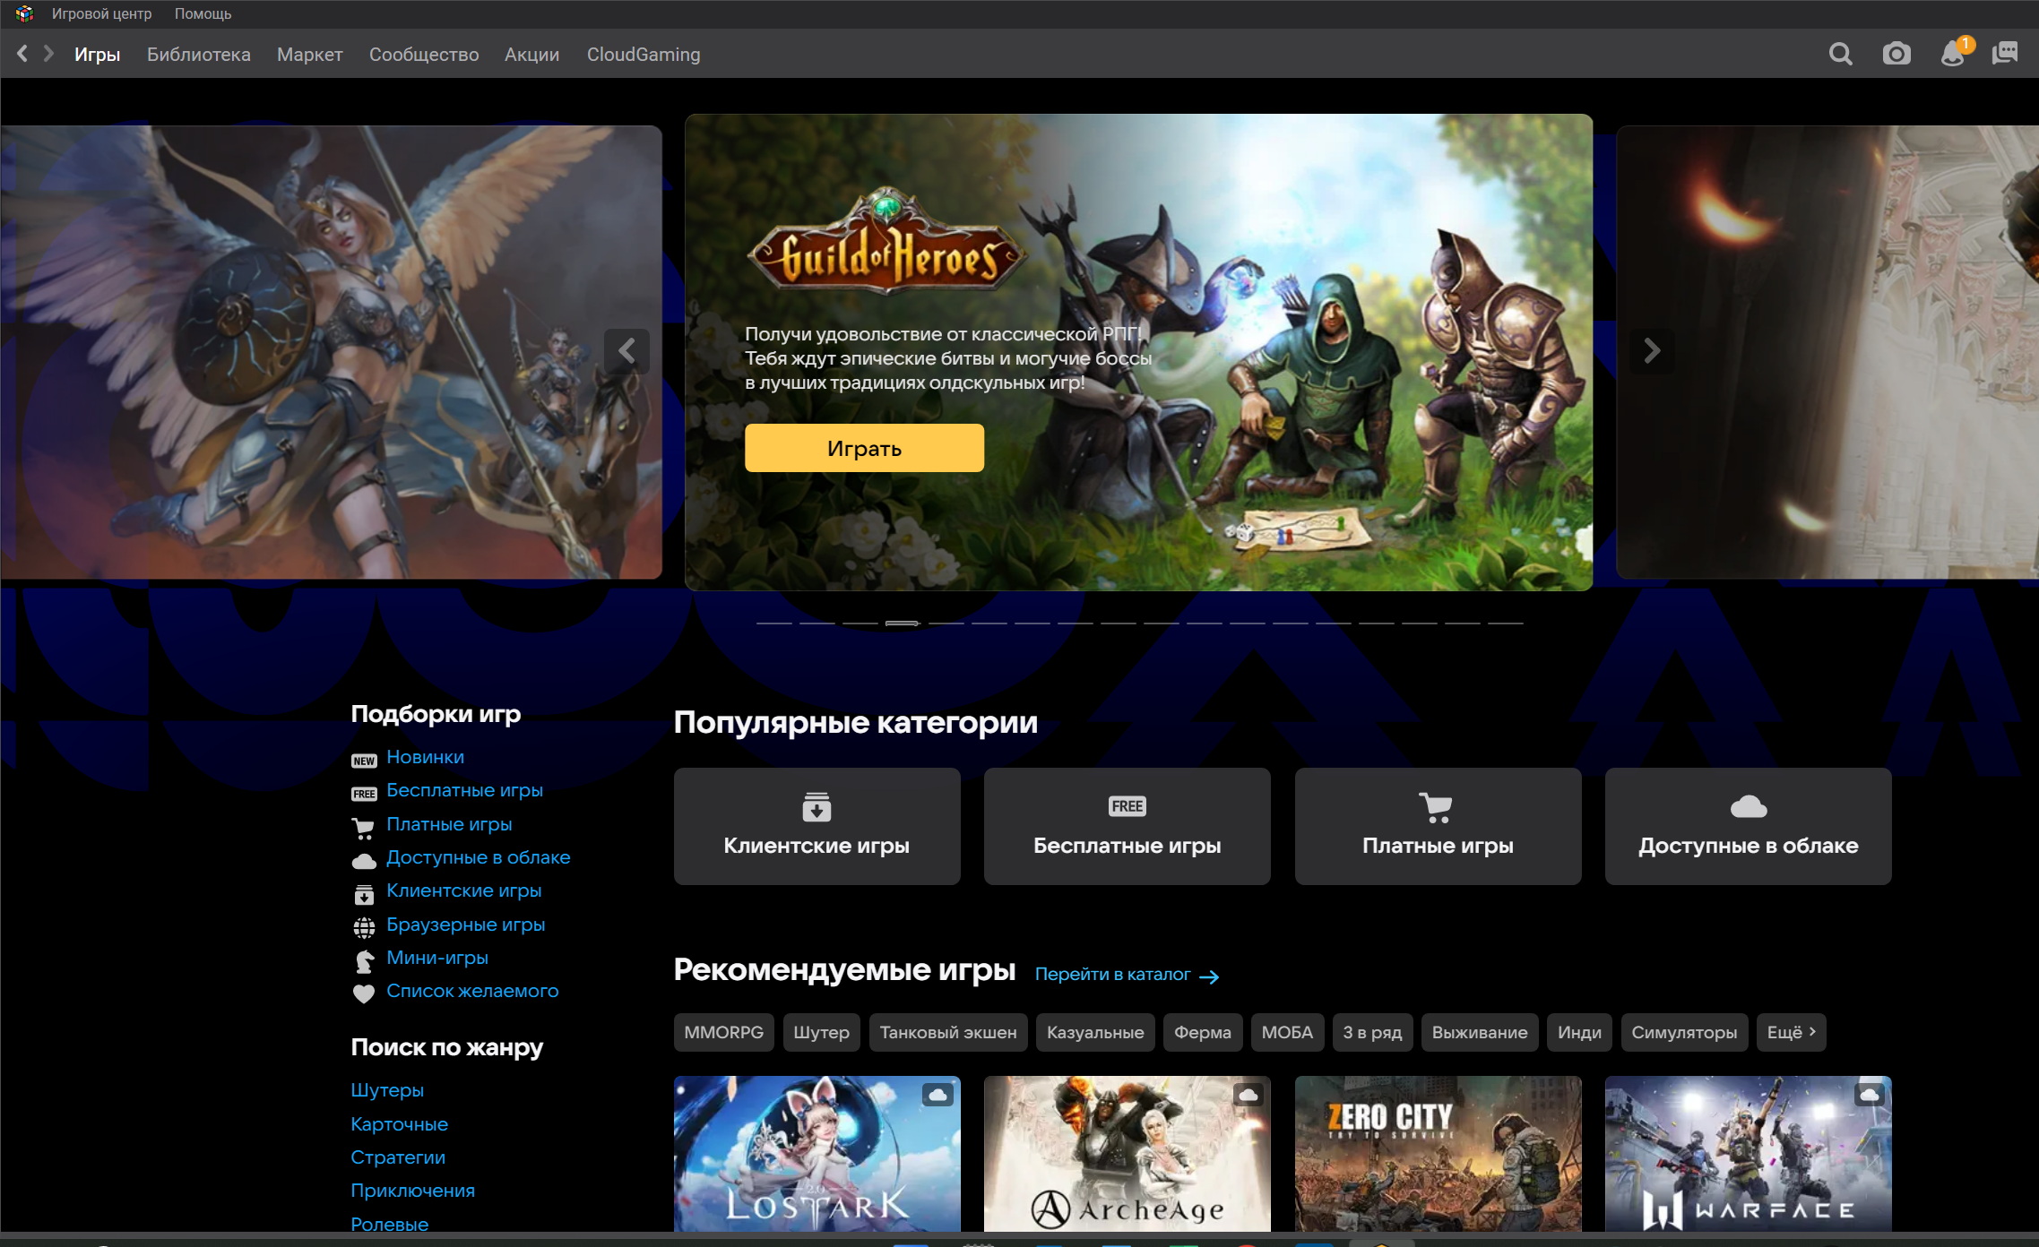Click the cart icon beside Платные игры list item
The height and width of the screenshot is (1247, 2039).
point(364,829)
